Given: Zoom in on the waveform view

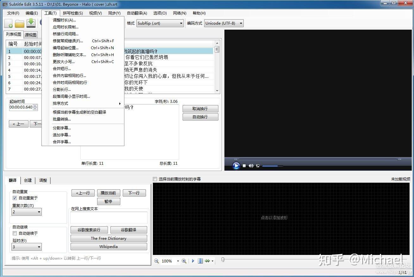Looking at the screenshot, I should 184,261.
